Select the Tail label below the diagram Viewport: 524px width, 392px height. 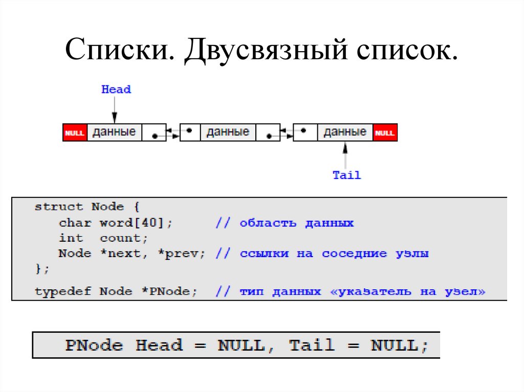346,175
